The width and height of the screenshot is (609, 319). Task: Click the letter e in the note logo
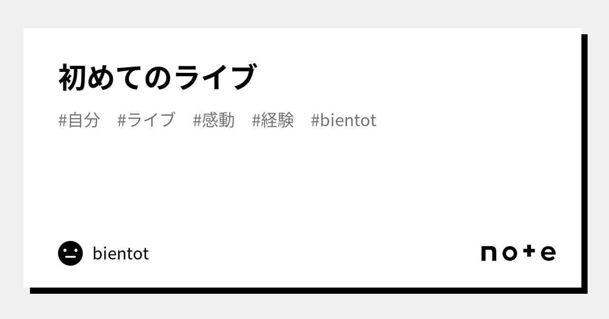[x=548, y=253]
